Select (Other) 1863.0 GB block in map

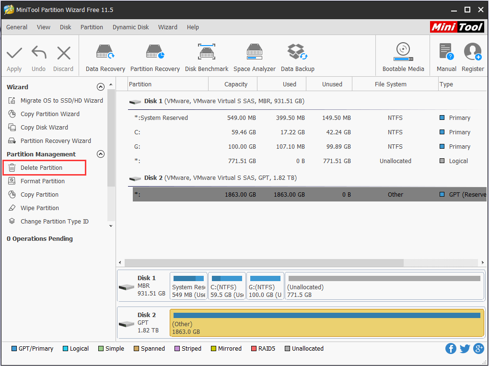coord(327,323)
